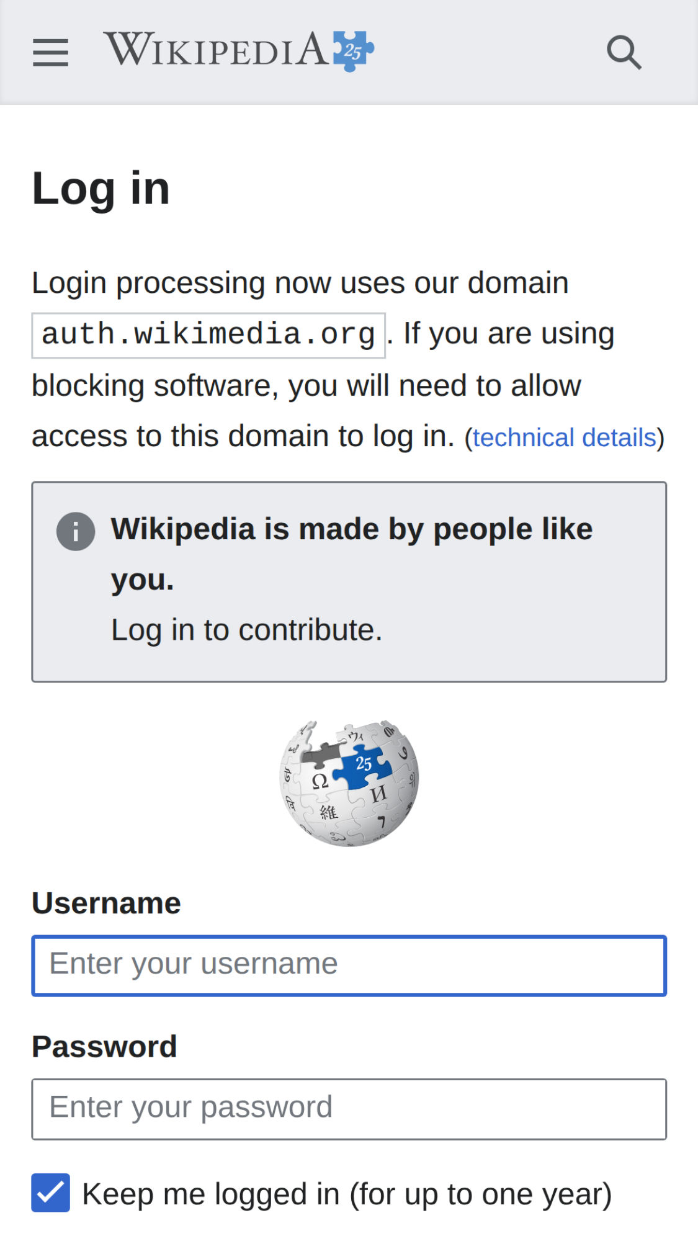The width and height of the screenshot is (698, 1241).
Task: Open the hamburger main menu
Action: coord(50,52)
